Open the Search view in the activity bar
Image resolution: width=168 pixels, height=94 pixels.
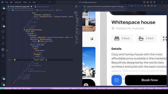click(3, 13)
